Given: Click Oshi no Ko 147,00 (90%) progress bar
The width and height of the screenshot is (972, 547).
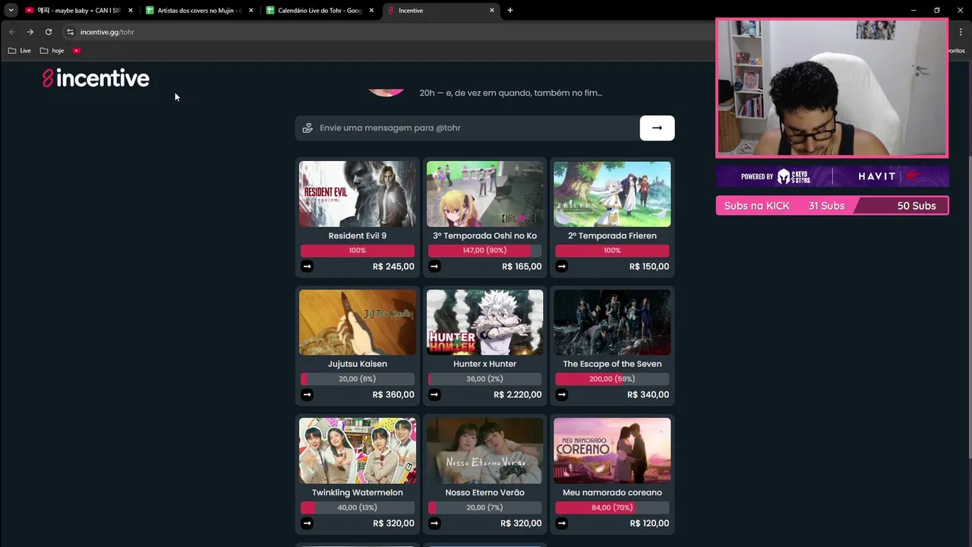Looking at the screenshot, I should point(484,250).
